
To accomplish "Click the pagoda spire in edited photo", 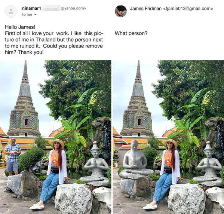I will tap(138, 72).
